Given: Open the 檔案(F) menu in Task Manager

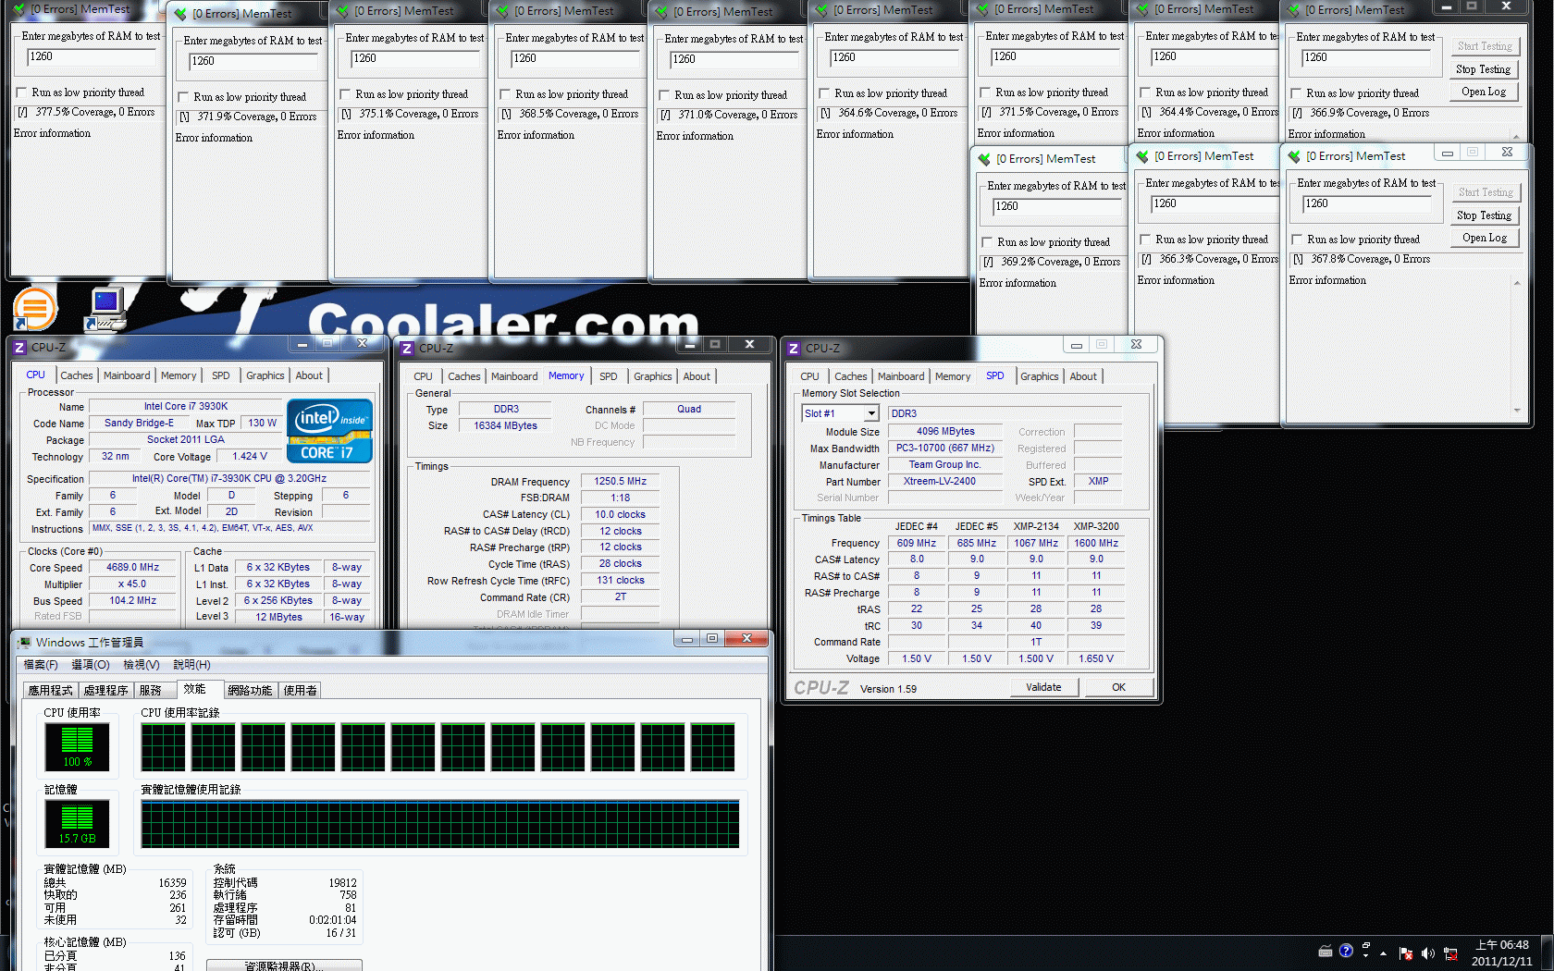Looking at the screenshot, I should coord(41,665).
